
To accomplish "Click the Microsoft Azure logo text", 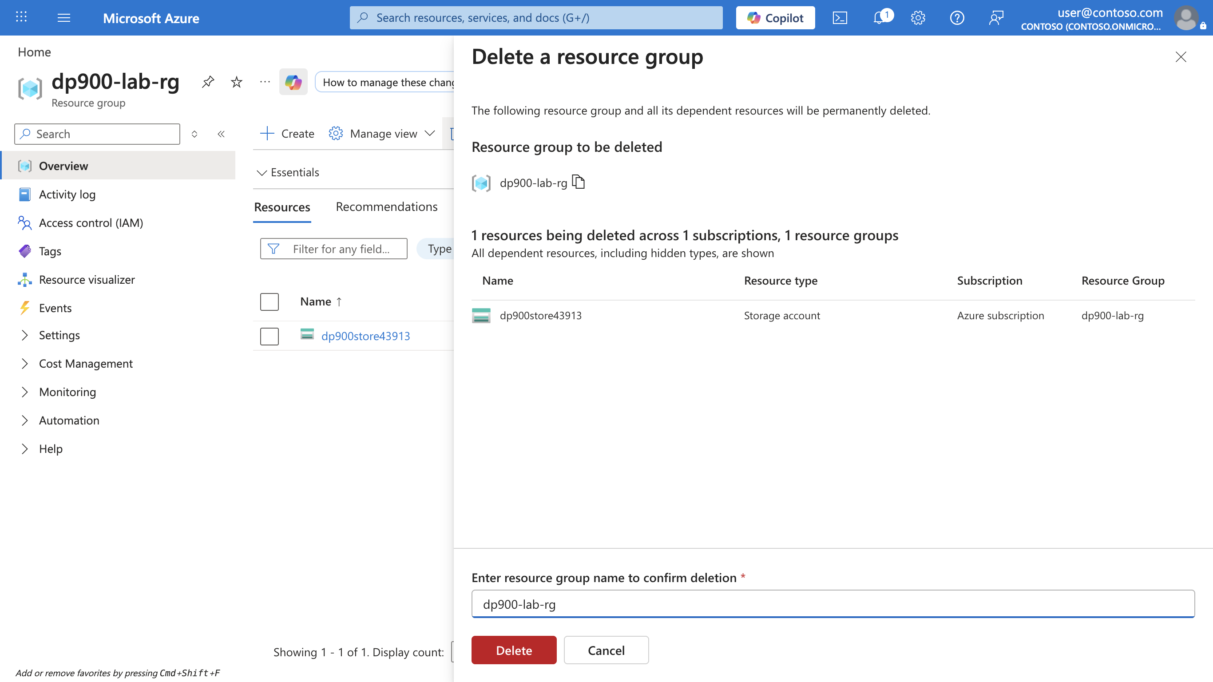I will tap(151, 18).
